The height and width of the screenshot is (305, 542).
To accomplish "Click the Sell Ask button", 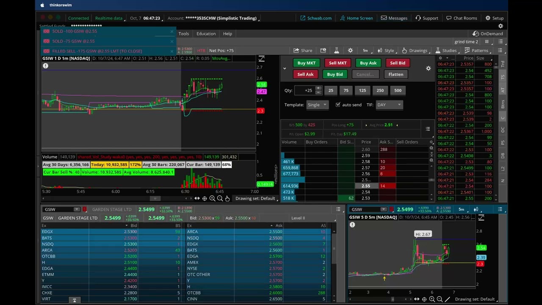I will click(x=305, y=74).
